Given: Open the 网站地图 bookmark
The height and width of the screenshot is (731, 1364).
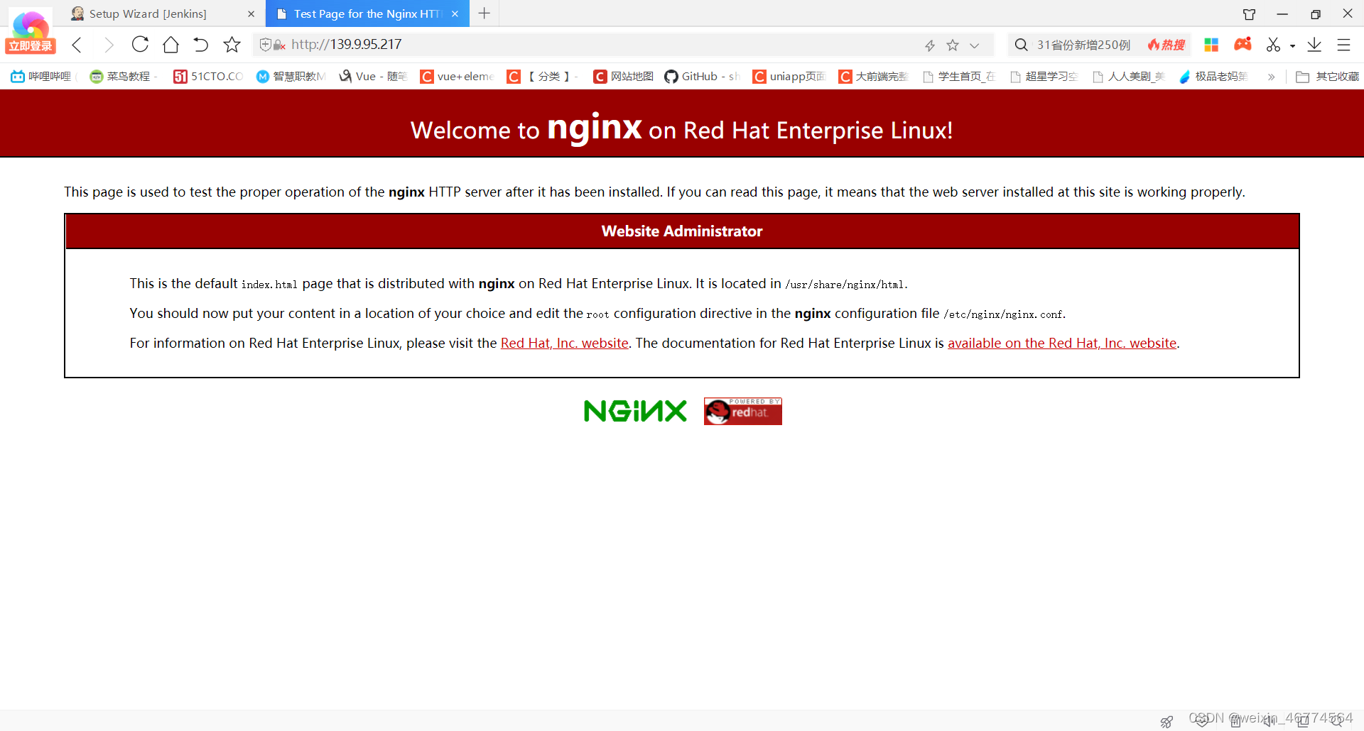Looking at the screenshot, I should (623, 76).
